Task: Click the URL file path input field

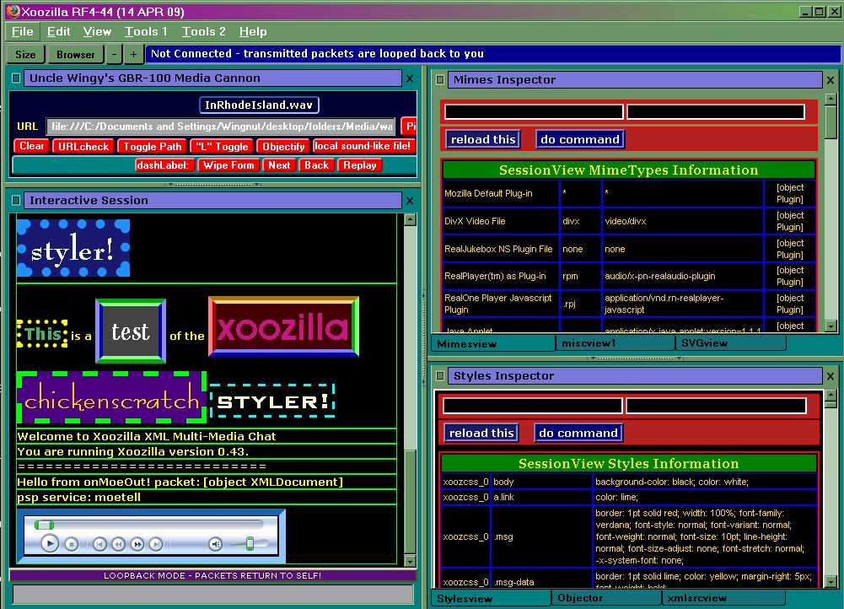Action: point(221,127)
